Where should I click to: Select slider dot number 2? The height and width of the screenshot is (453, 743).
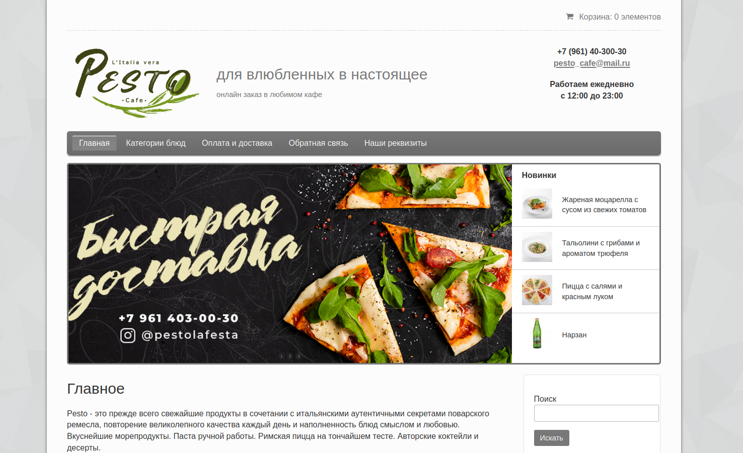pyautogui.click(x=290, y=356)
